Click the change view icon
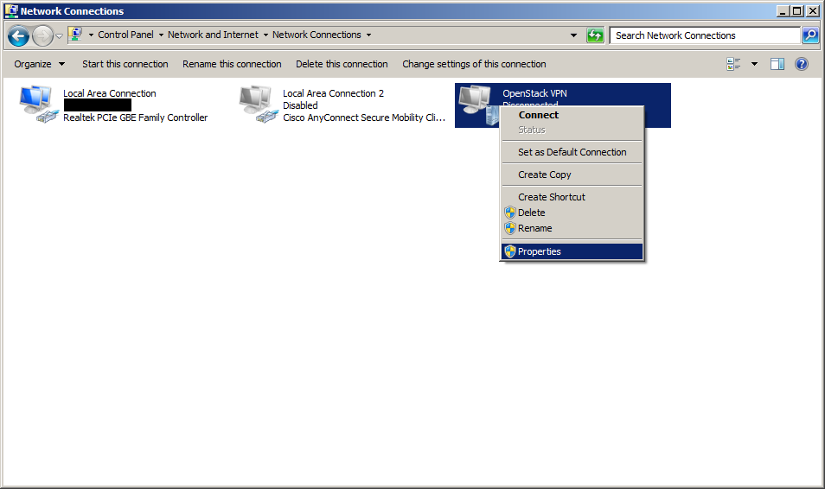The height and width of the screenshot is (489, 825). [x=734, y=64]
